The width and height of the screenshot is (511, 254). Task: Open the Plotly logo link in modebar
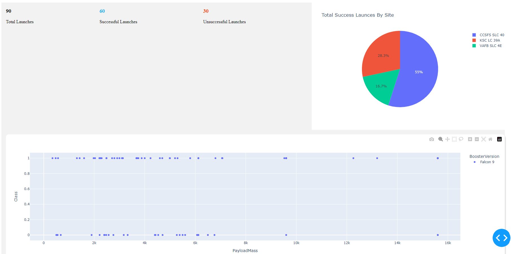click(x=499, y=139)
